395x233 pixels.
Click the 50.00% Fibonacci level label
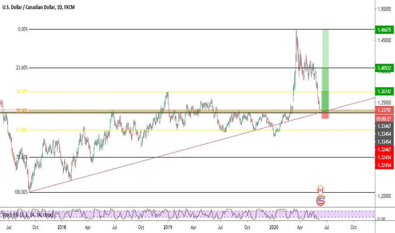pos(22,110)
